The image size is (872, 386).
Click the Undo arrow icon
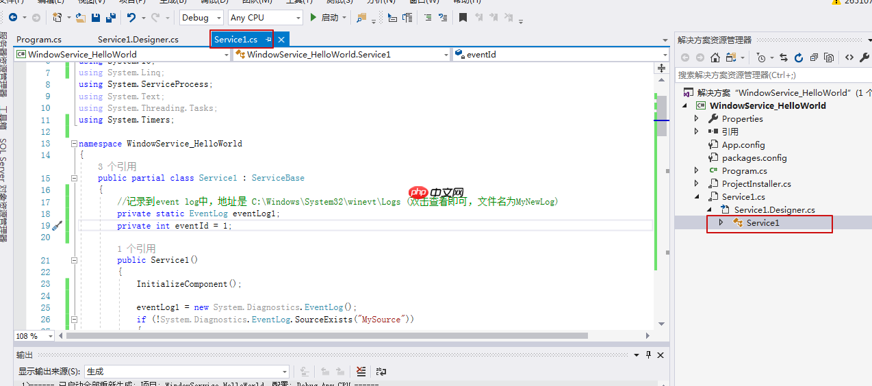[x=131, y=18]
